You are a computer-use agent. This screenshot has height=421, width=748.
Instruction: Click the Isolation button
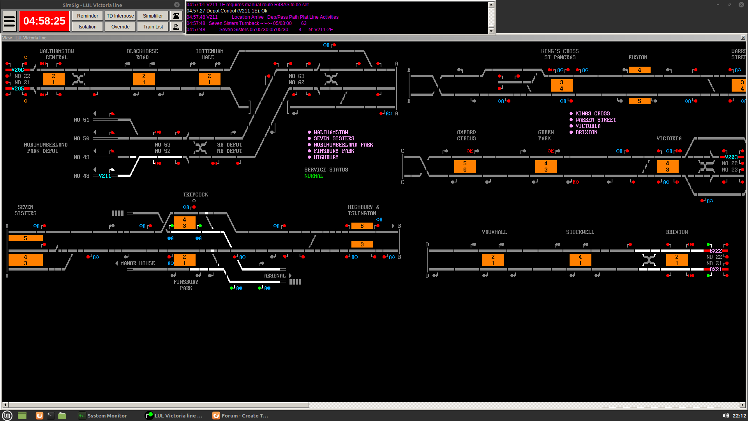pos(88,27)
